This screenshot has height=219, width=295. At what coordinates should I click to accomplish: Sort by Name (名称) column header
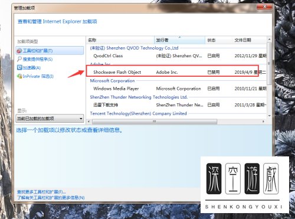pyautogui.click(x=120, y=40)
